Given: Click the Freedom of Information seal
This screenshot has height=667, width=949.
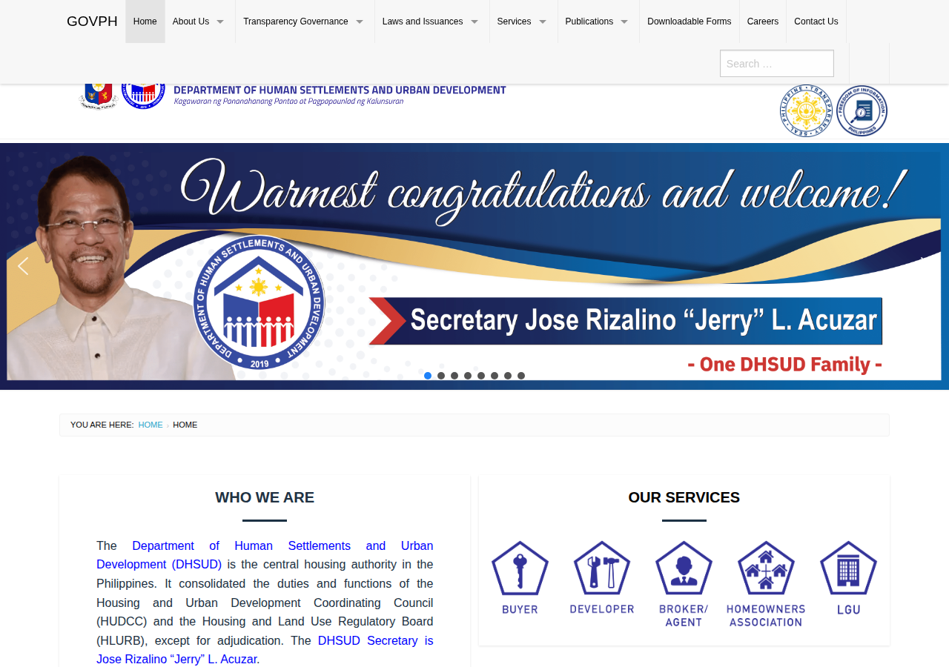Looking at the screenshot, I should click(862, 110).
